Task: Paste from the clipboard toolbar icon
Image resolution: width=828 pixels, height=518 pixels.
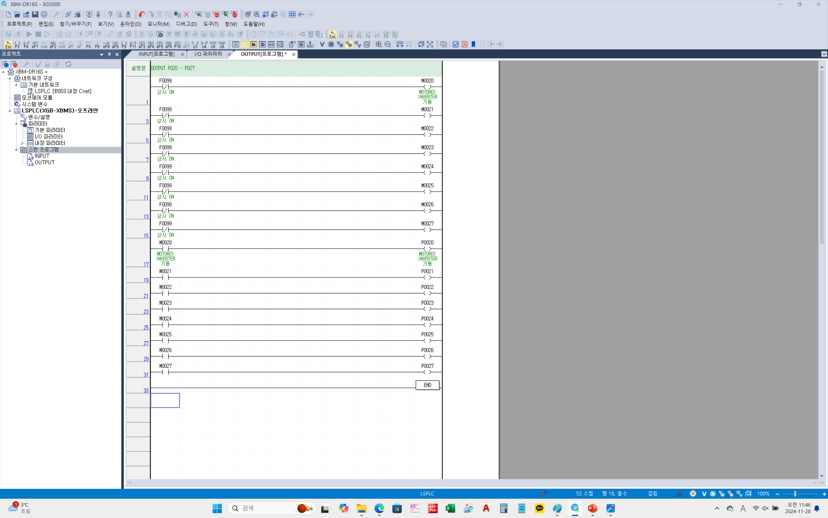Action: (x=178, y=14)
